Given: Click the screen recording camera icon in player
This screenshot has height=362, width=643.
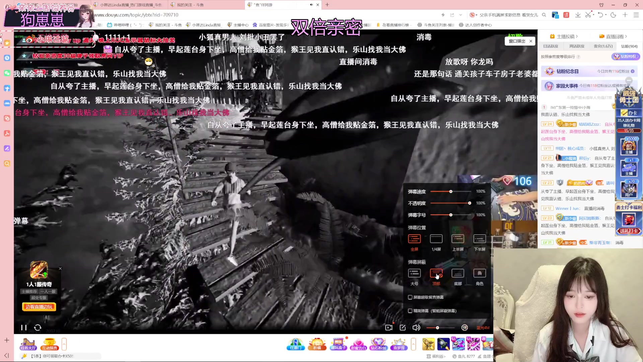Looking at the screenshot, I should (388, 327).
